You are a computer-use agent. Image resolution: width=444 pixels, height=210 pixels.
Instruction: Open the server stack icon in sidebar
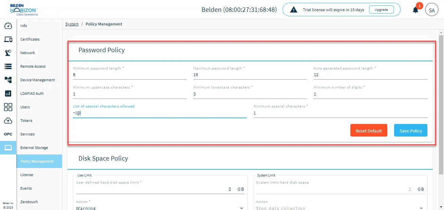[8, 66]
